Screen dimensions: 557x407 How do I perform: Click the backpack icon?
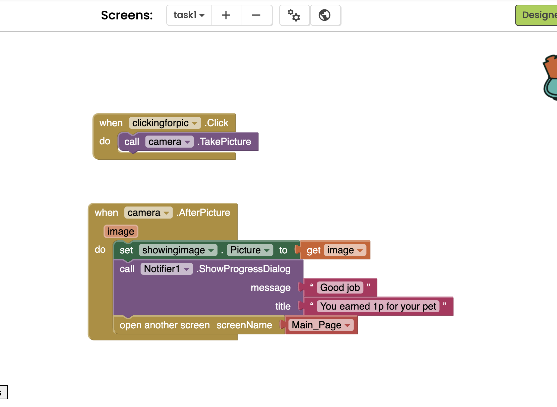pyautogui.click(x=550, y=78)
